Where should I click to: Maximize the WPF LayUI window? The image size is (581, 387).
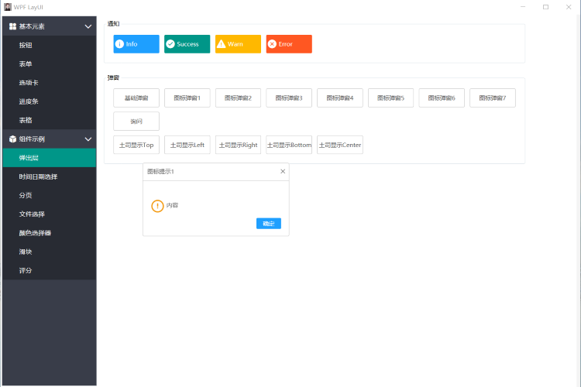(546, 7)
